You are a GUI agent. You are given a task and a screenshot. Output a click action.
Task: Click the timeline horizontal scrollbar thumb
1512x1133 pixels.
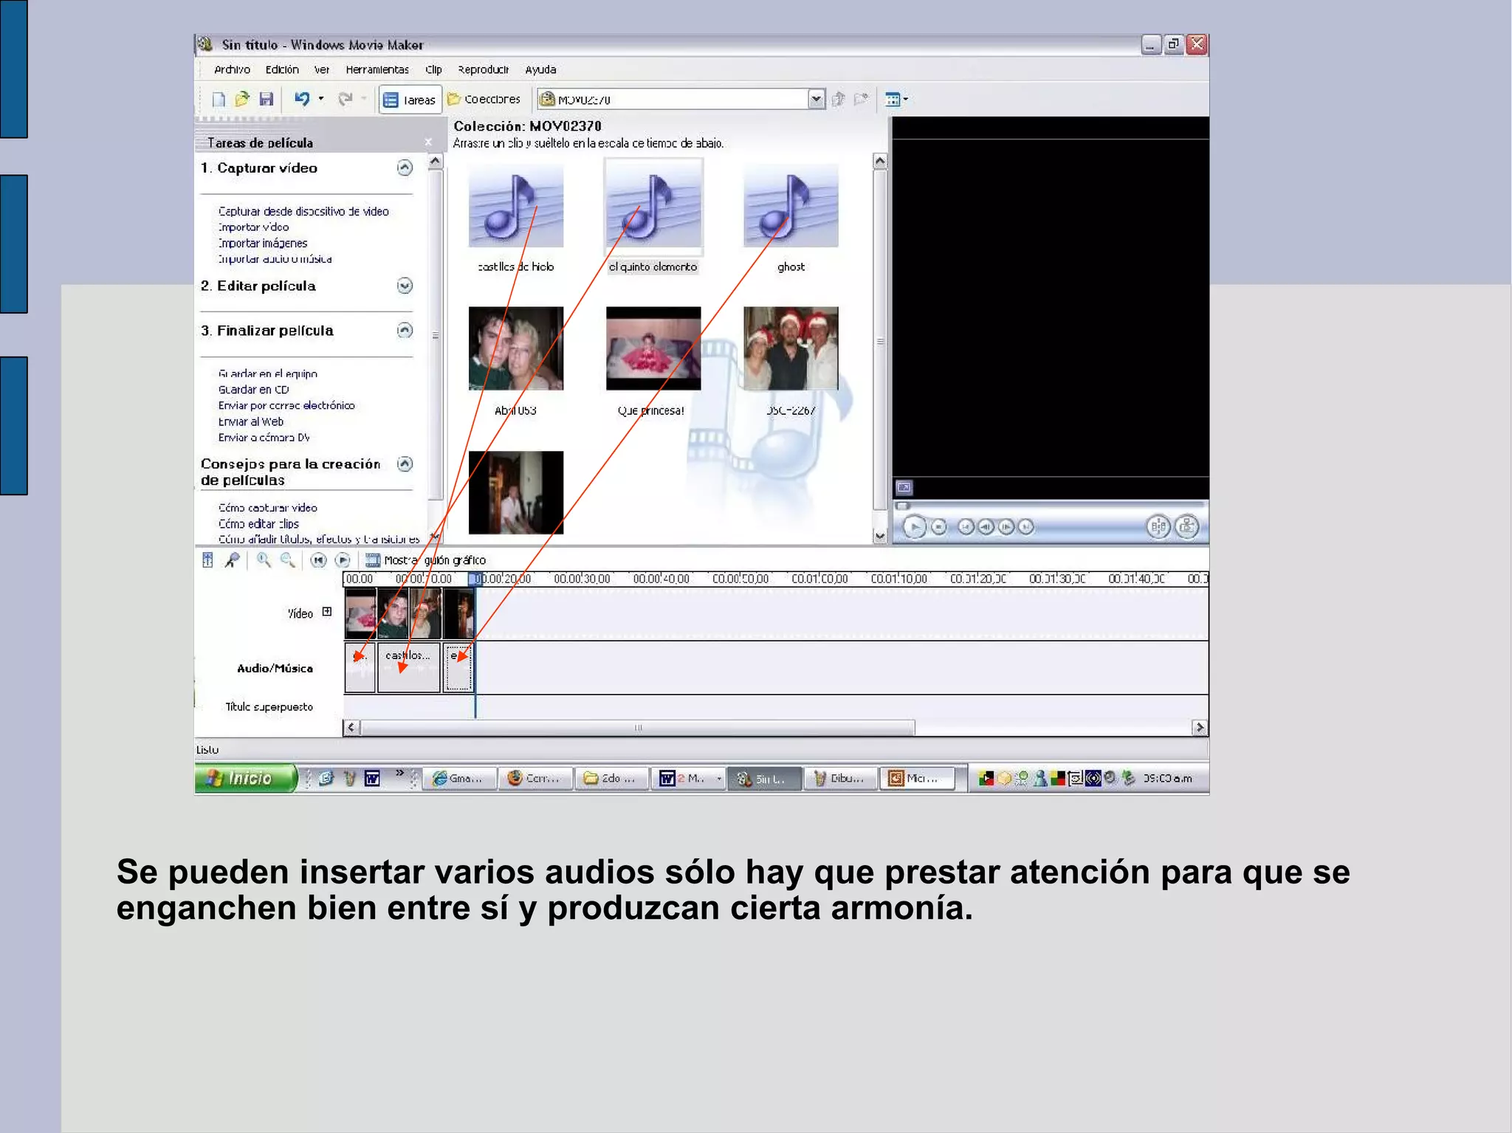click(638, 728)
